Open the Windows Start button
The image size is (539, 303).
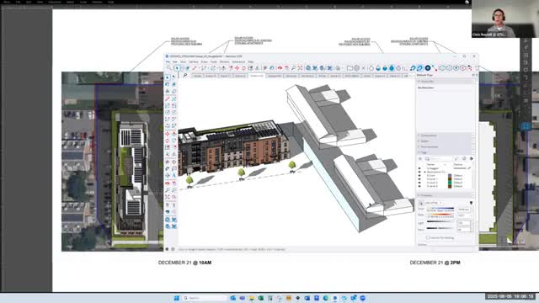point(177,298)
